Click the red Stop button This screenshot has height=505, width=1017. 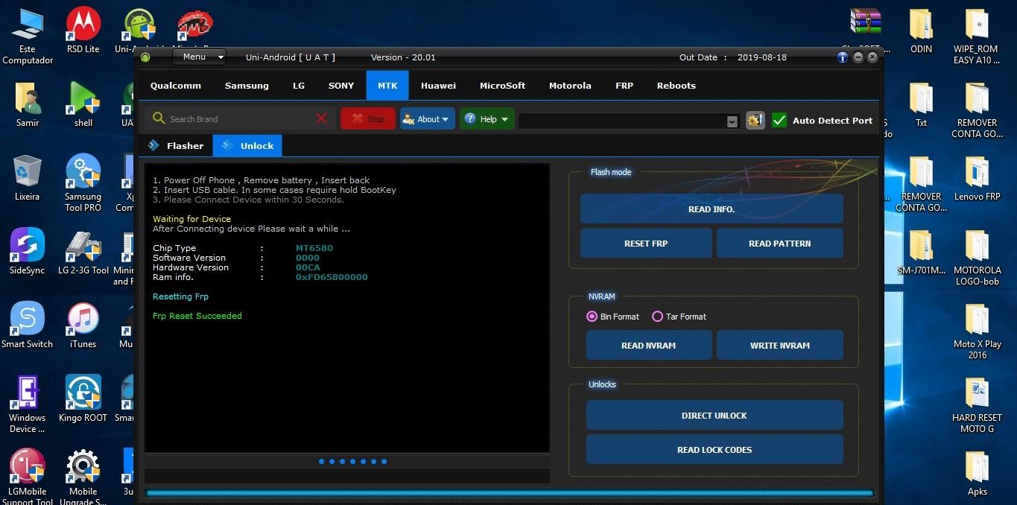click(x=368, y=119)
